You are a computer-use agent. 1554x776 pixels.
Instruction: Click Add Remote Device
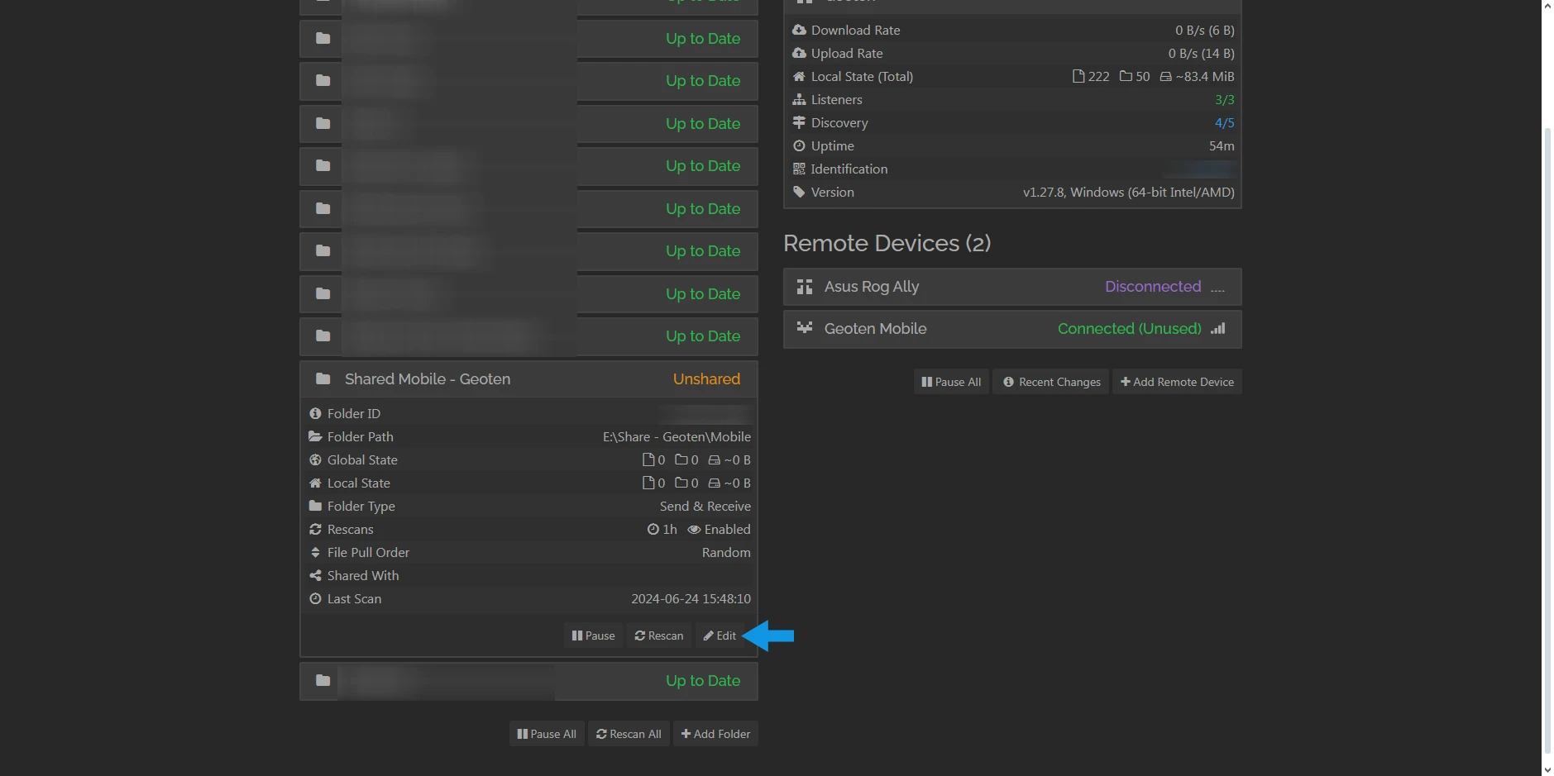1176,381
